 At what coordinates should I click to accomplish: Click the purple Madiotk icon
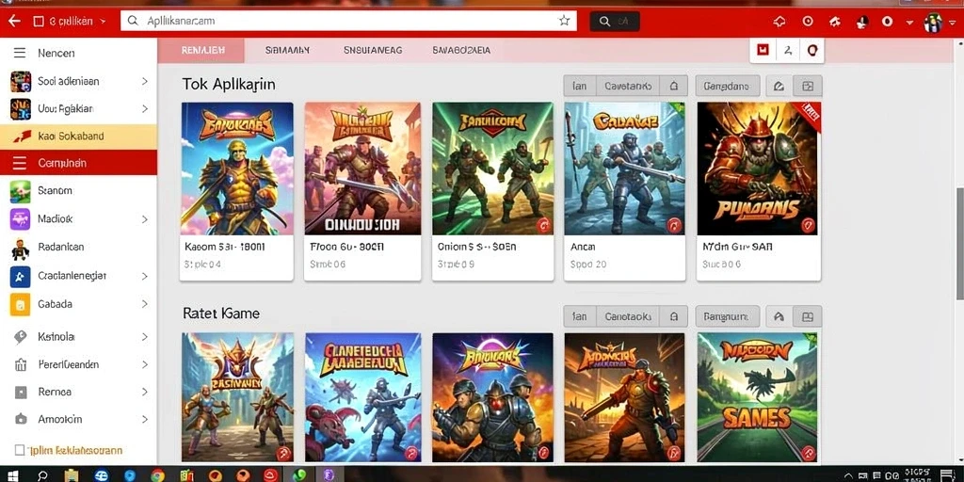21,218
